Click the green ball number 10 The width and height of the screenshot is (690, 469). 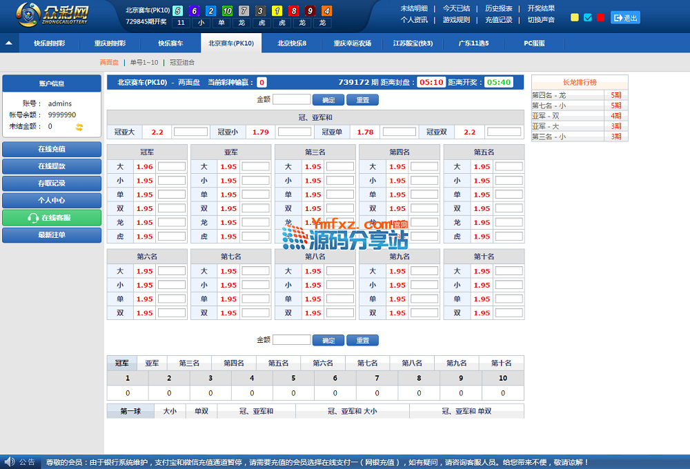coord(227,11)
